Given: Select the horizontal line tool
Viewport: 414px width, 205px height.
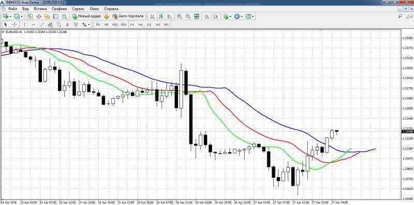Looking at the screenshot, I should 33,24.
